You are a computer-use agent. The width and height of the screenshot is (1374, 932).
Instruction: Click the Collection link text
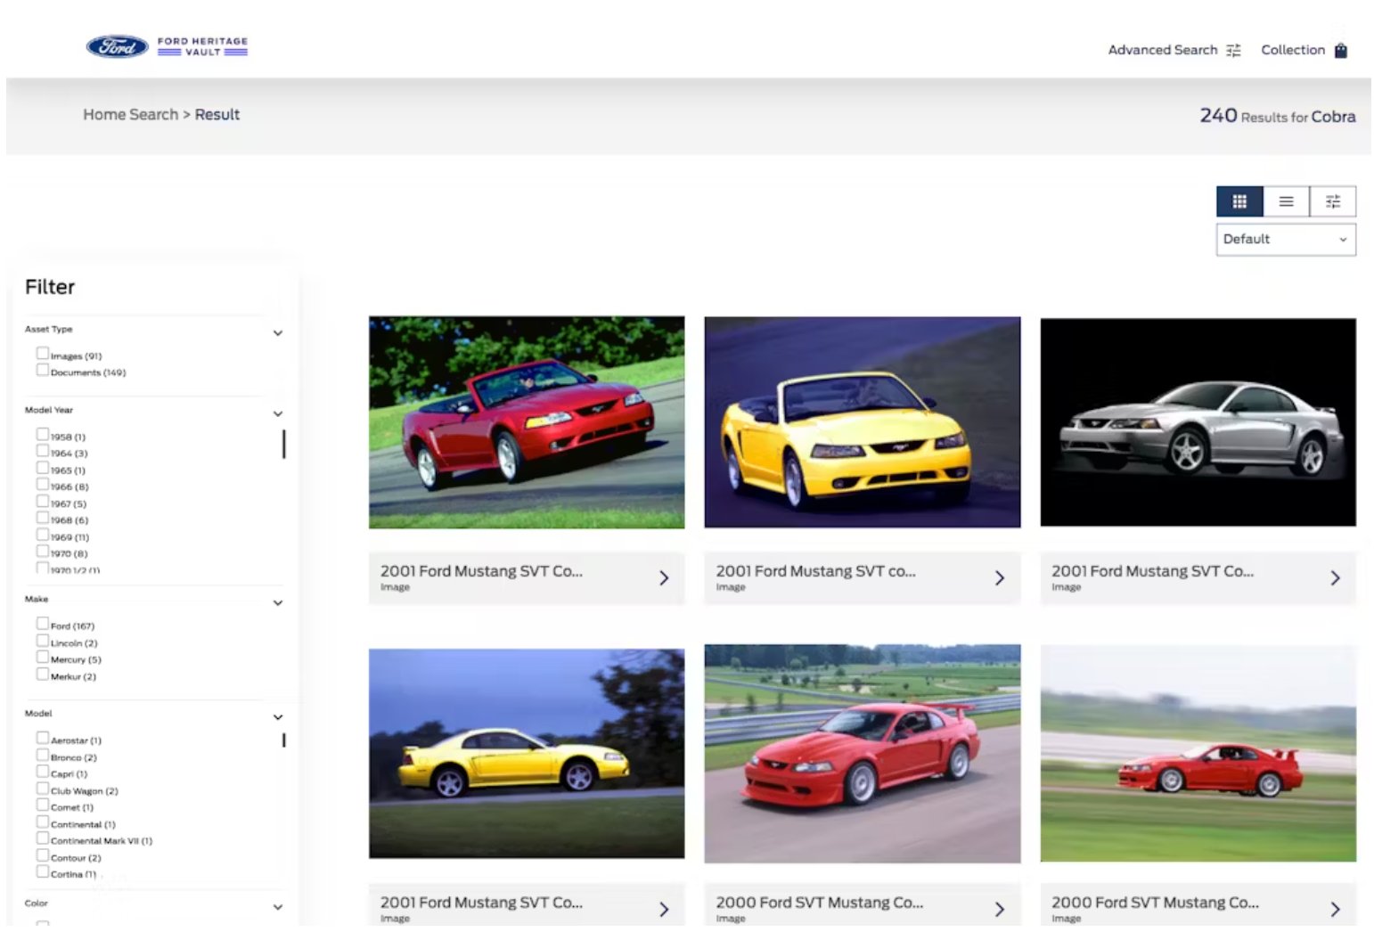[1293, 51]
